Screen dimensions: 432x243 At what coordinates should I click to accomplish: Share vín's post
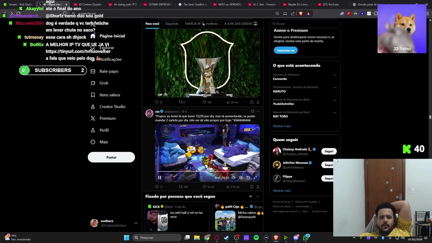point(258,187)
